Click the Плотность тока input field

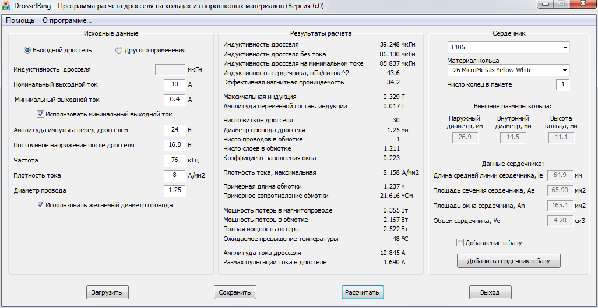175,175
